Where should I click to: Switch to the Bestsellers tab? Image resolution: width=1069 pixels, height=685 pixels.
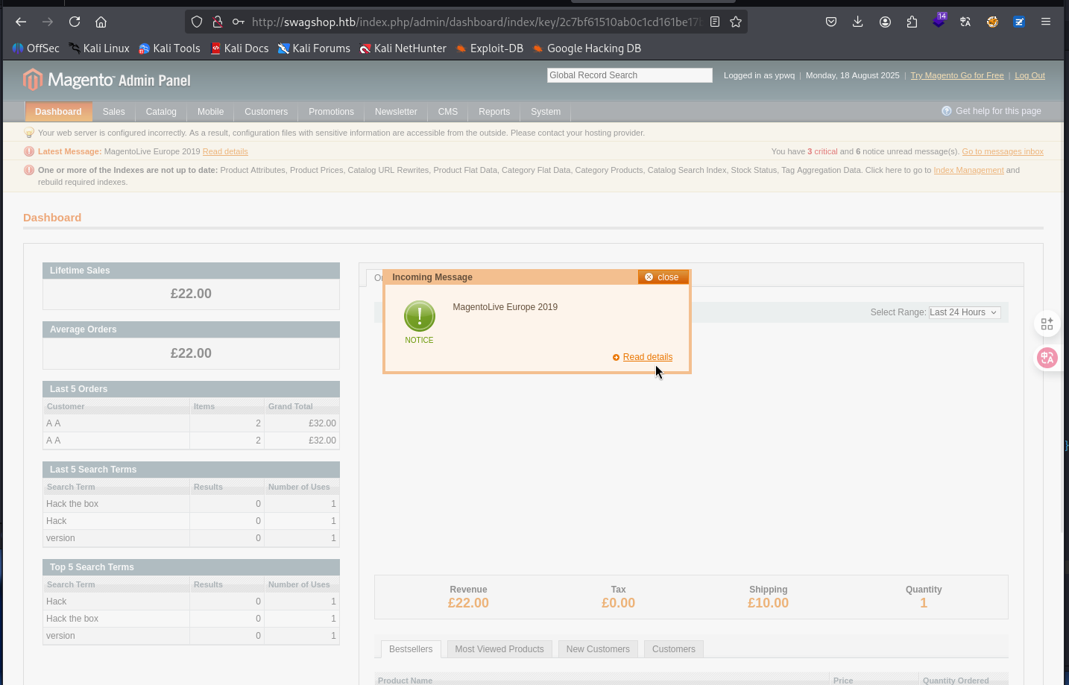(x=411, y=649)
